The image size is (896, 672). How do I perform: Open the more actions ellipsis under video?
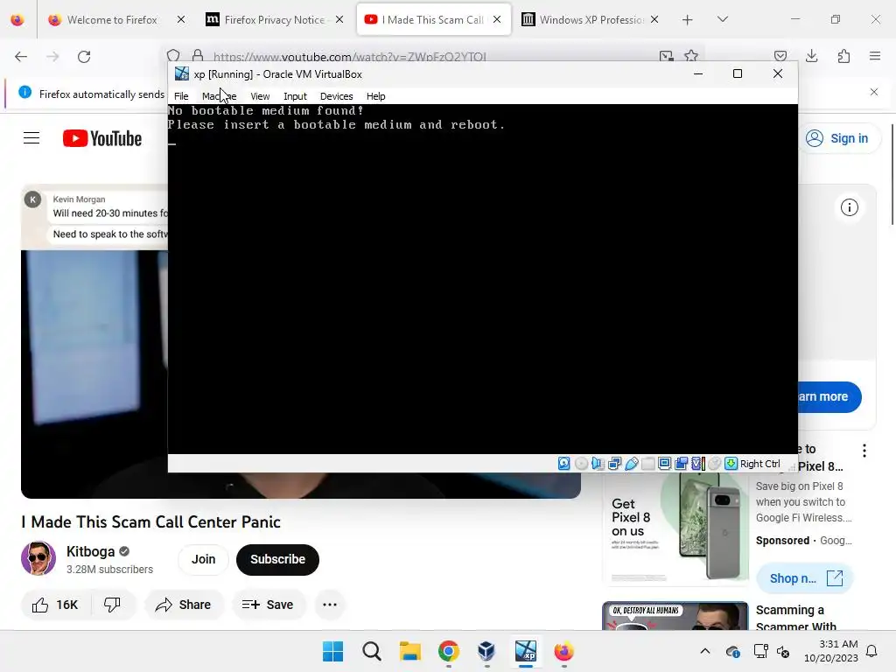[330, 605]
